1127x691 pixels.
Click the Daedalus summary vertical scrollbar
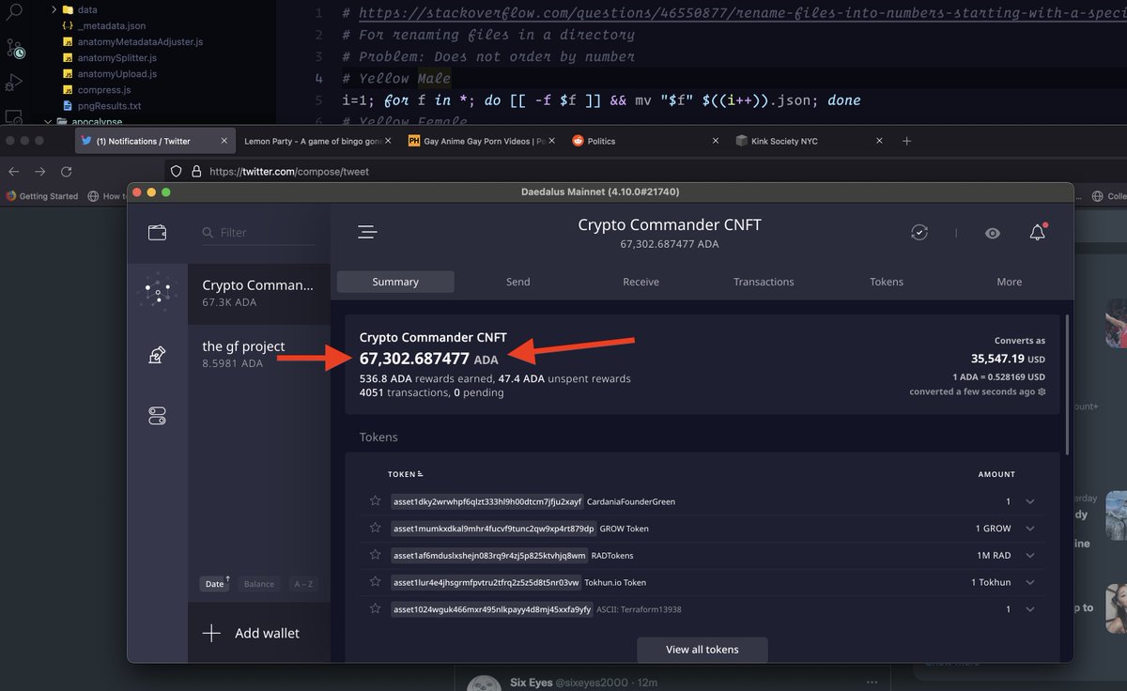1067,385
